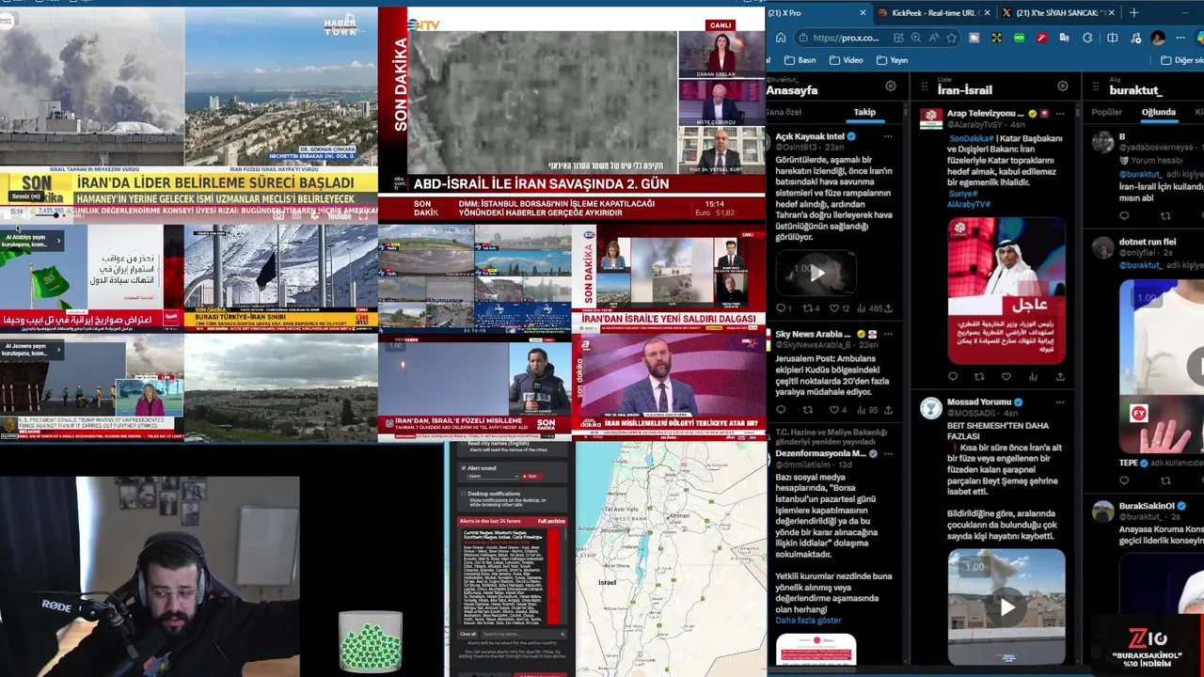Click the browser address bar URL
Screen dimensions: 1204x677
point(845,38)
